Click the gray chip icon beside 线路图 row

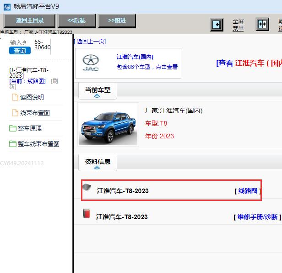87,188
